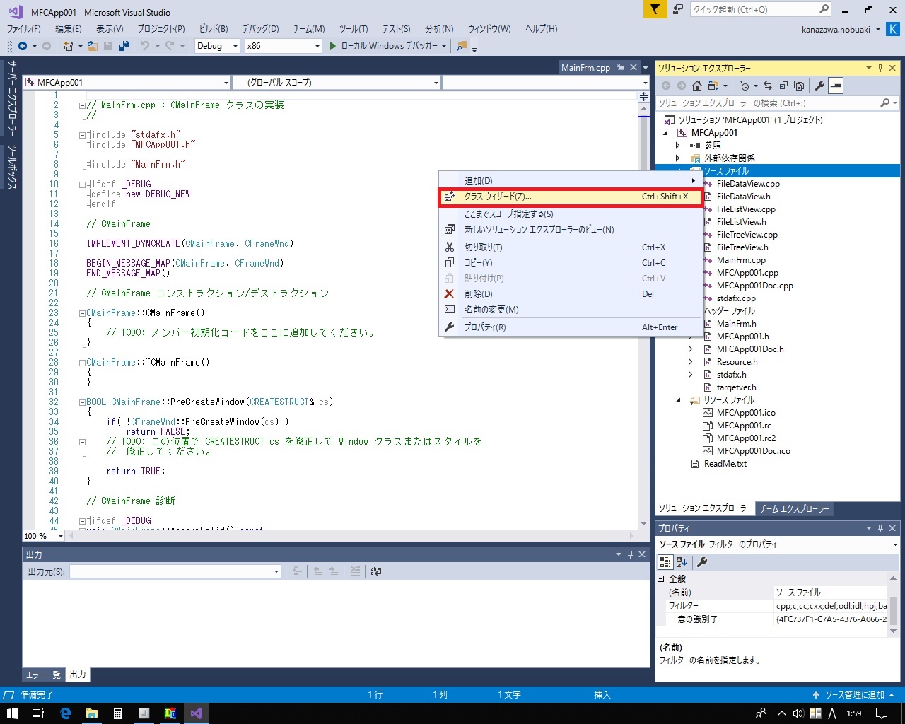Open the Add submenu in the context menu

tap(571, 181)
